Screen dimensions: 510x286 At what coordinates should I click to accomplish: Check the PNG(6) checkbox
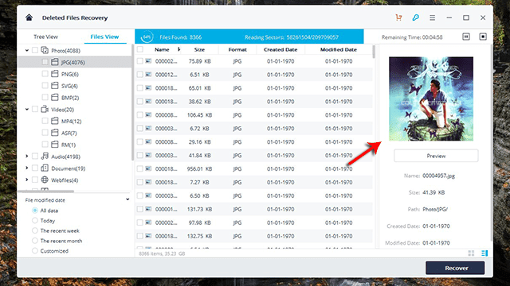45,74
